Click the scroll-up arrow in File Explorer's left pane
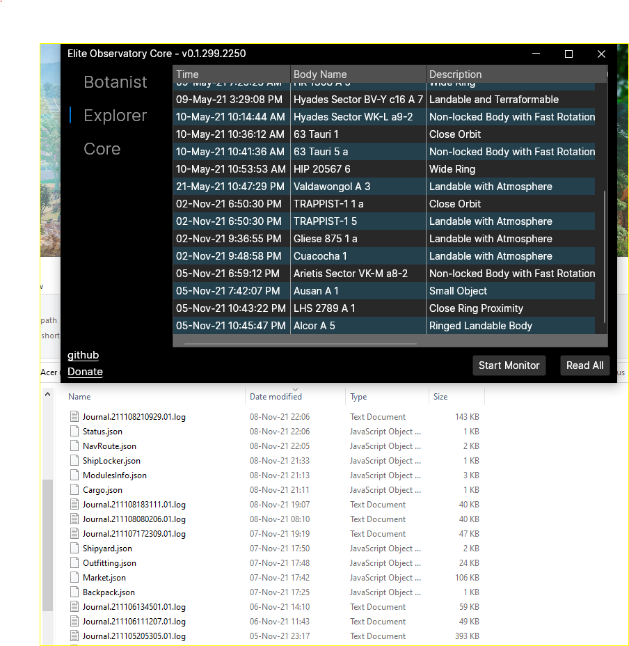Viewport: 629px width, 646px height. click(48, 394)
